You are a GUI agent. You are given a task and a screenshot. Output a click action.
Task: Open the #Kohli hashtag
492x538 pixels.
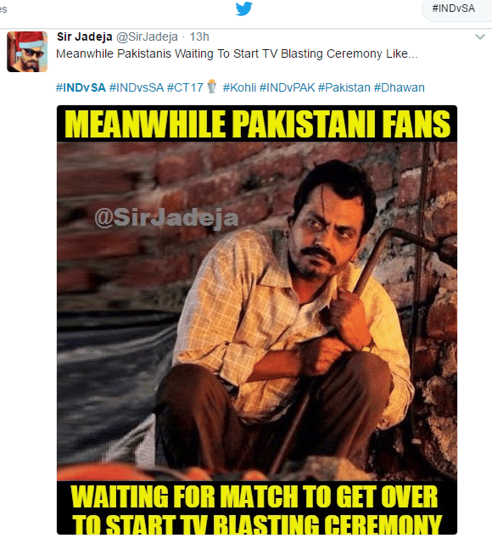pos(239,88)
